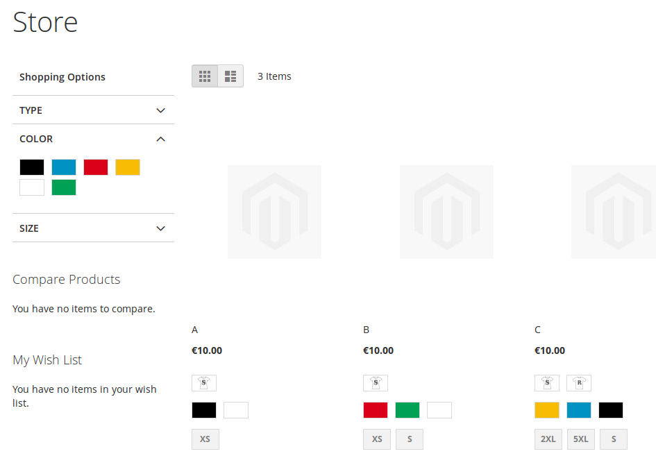The image size is (656, 474).
Task: Pick the black color swatch for product A
Action: point(204,410)
